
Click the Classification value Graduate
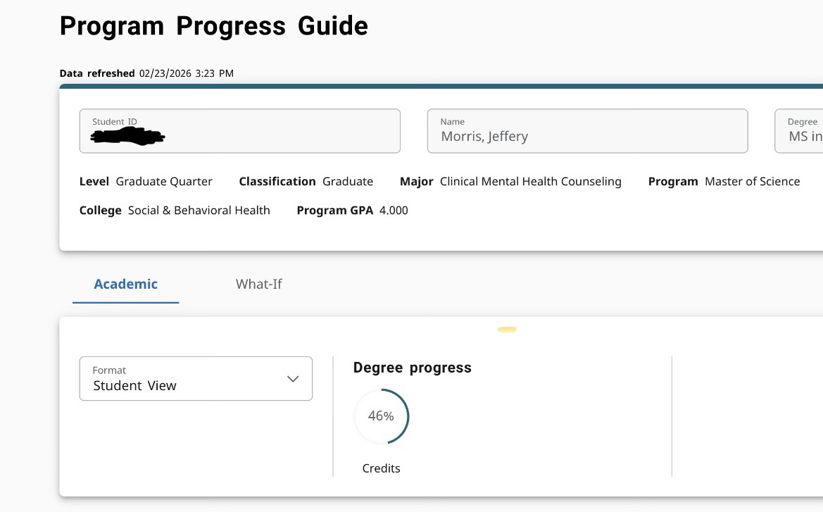pyautogui.click(x=348, y=182)
